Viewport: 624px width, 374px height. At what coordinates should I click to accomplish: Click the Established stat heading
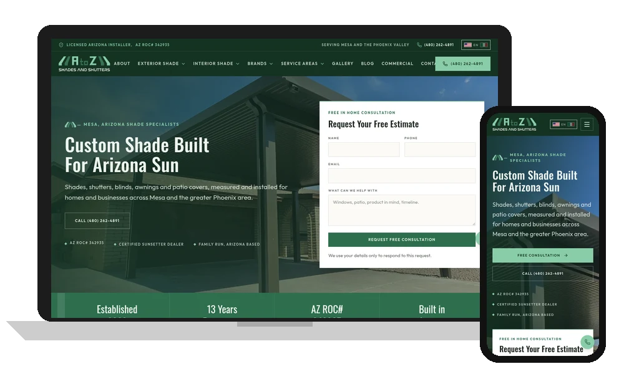coord(117,309)
